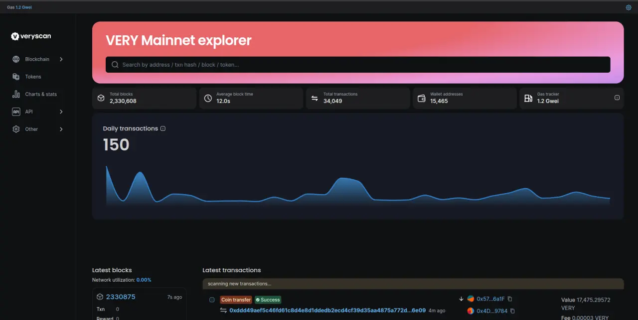Image resolution: width=638 pixels, height=320 pixels.
Task: Click the Other gear icon in sidebar
Action: point(16,129)
